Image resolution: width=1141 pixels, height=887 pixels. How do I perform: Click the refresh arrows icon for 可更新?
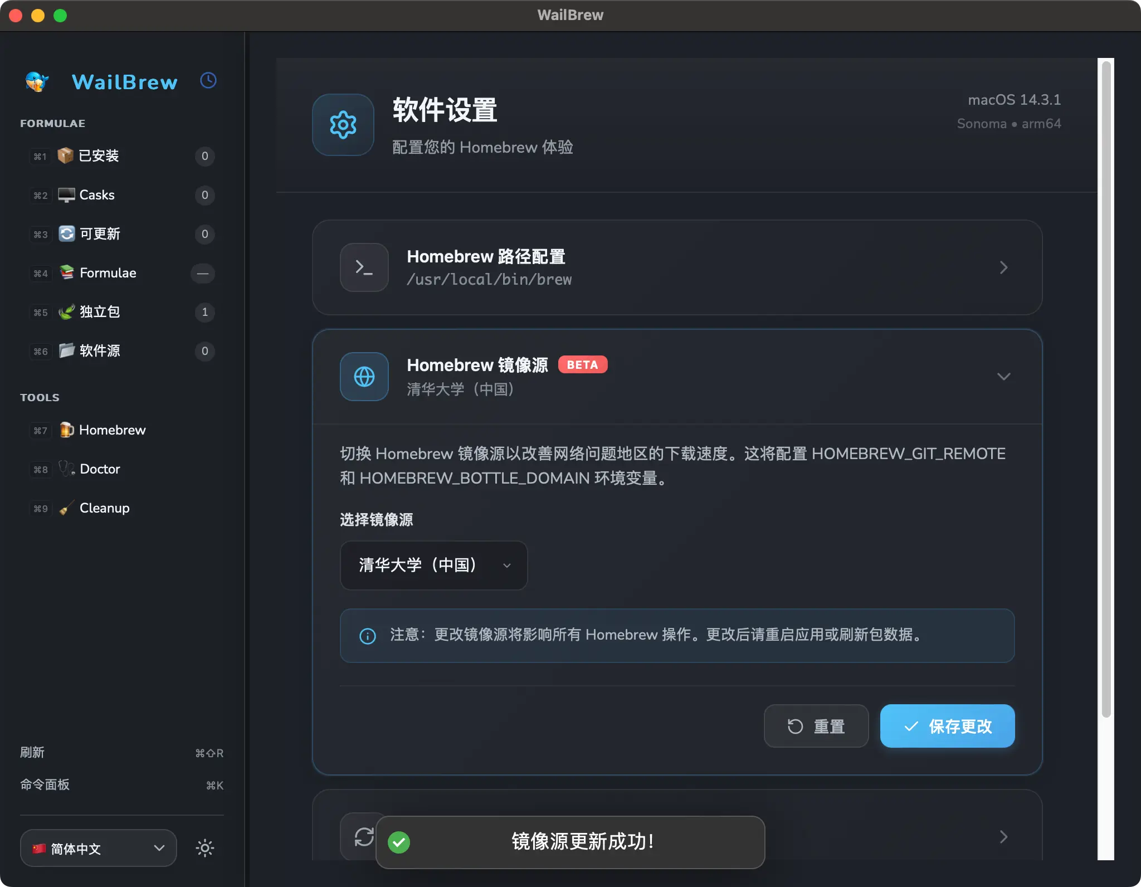point(66,233)
